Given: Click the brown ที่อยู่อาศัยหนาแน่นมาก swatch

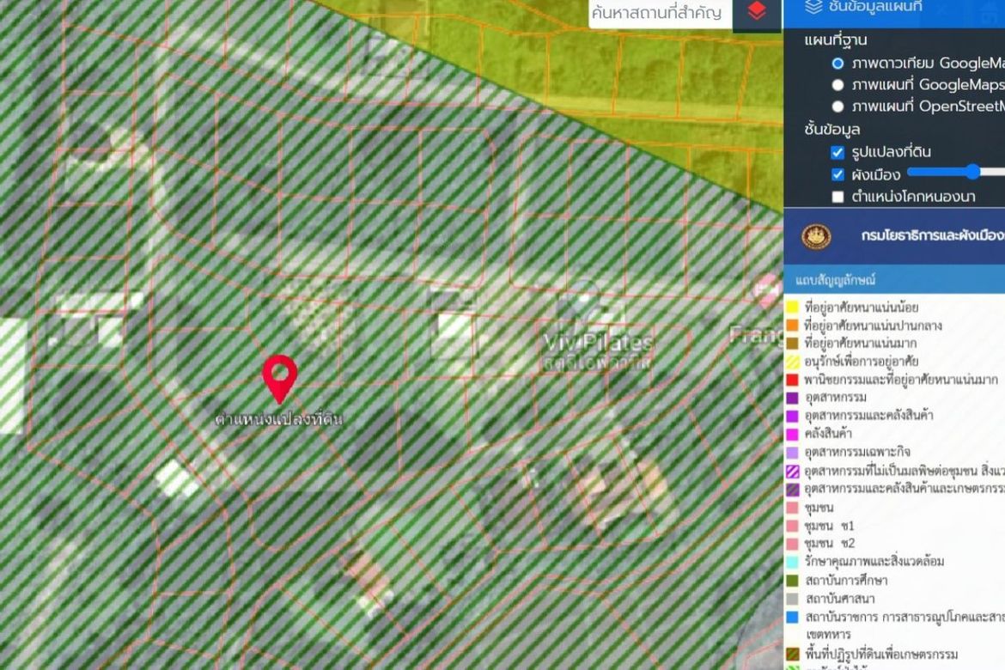Looking at the screenshot, I should [793, 343].
